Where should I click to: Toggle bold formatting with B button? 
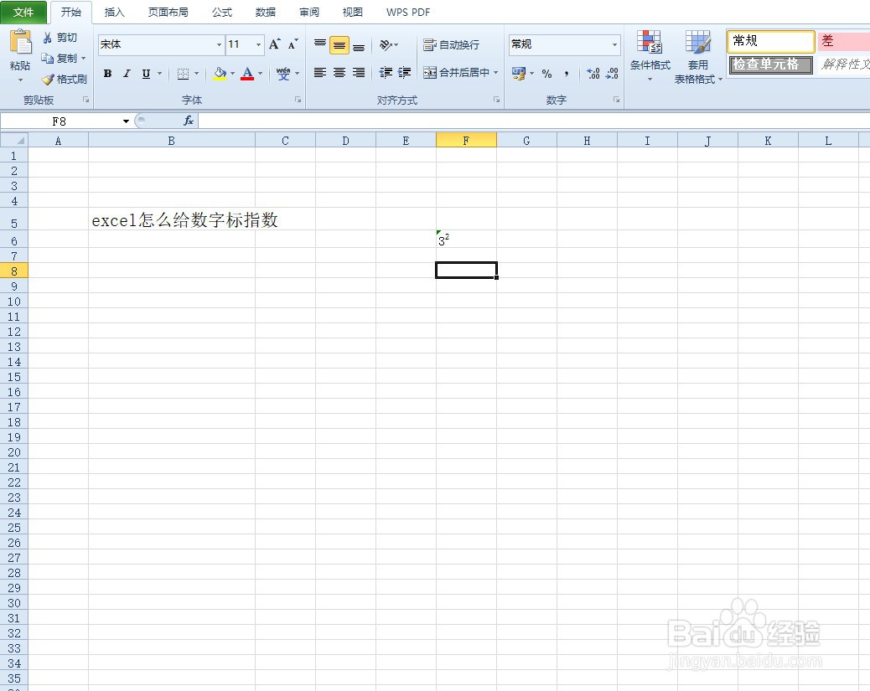(x=107, y=74)
